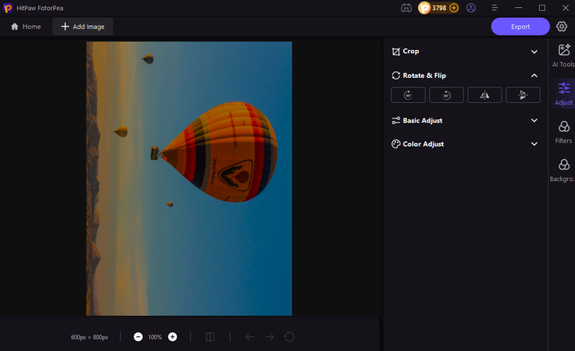The height and width of the screenshot is (351, 575).
Task: Click the Export button
Action: [x=520, y=27]
